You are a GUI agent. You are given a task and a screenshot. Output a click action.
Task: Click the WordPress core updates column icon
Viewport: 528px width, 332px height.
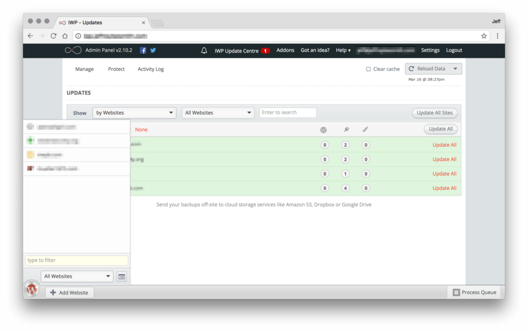(x=324, y=130)
